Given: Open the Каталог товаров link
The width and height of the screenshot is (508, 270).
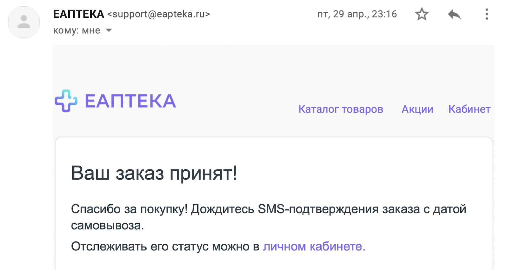Looking at the screenshot, I should point(341,109).
